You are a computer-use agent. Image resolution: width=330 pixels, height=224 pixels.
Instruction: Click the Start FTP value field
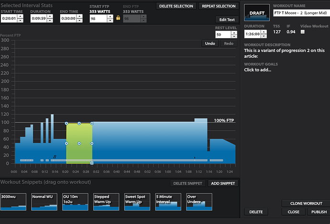pos(99,19)
